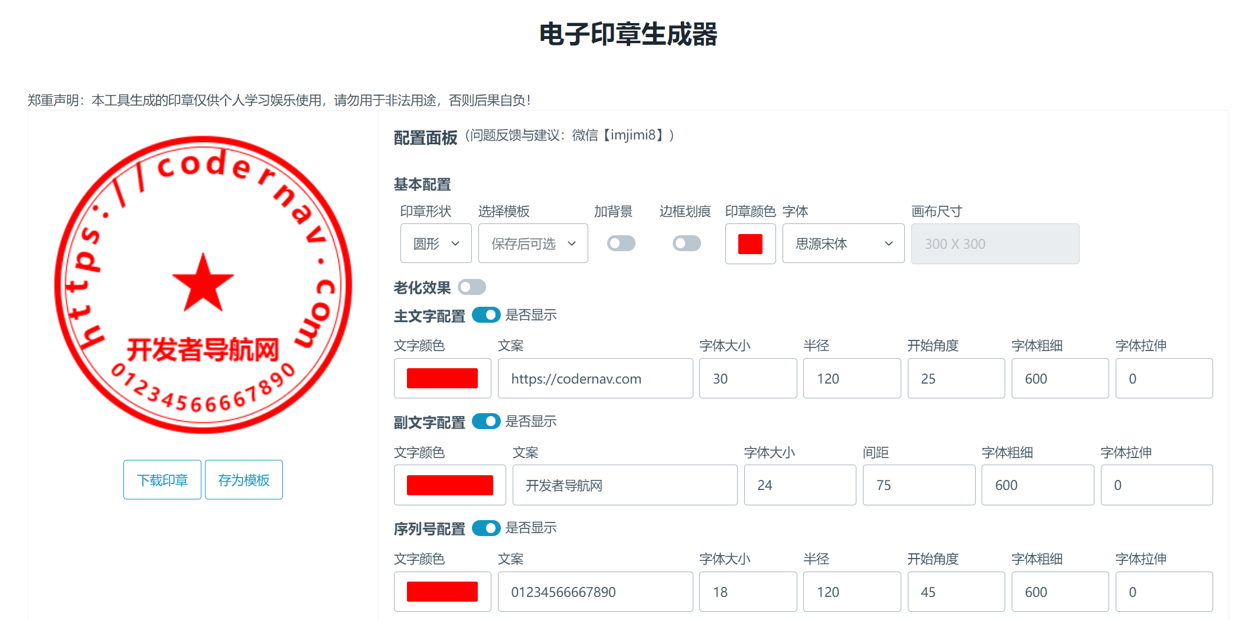Open the 选择模板 template dropdown
The width and height of the screenshot is (1258, 620).
point(533,244)
